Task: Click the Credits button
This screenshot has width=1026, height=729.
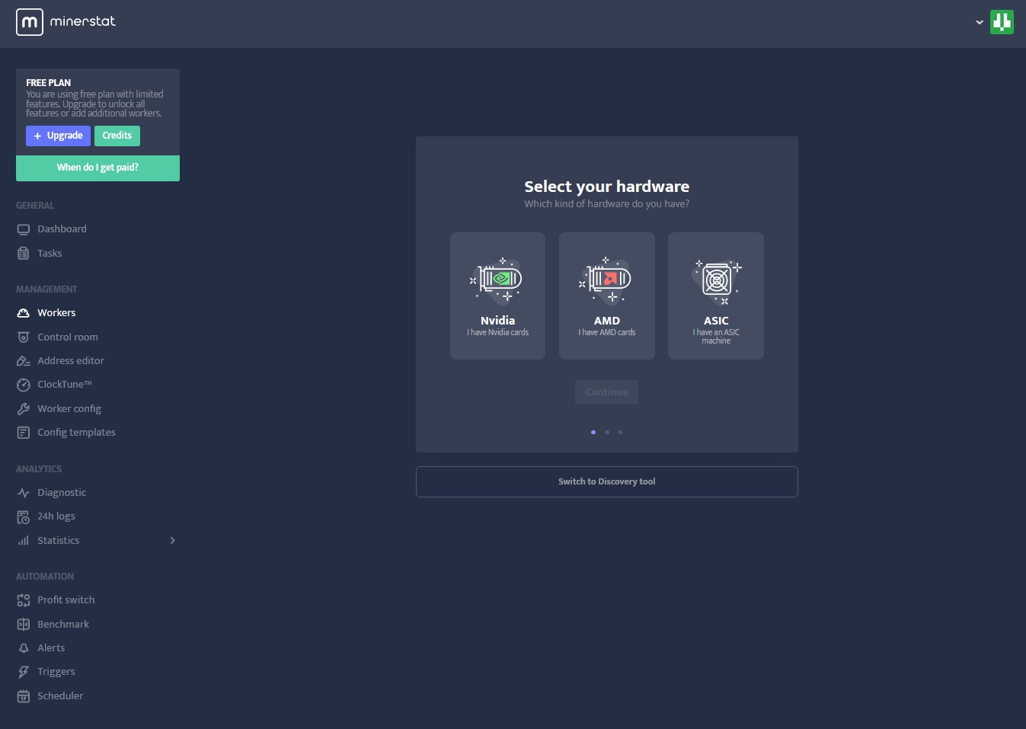Action: (x=117, y=136)
